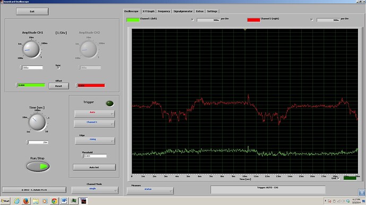Screen dimensions: 366x205
Task: Open Internet Explorer taskbar icon
Action: (17, 201)
